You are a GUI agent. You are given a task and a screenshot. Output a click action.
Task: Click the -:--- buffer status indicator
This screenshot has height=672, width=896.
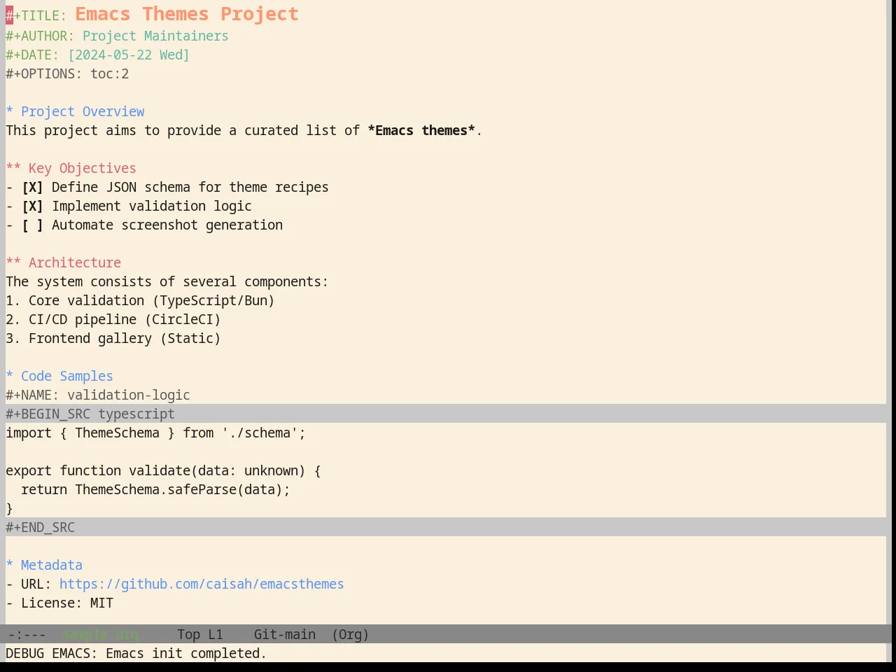pyautogui.click(x=27, y=635)
